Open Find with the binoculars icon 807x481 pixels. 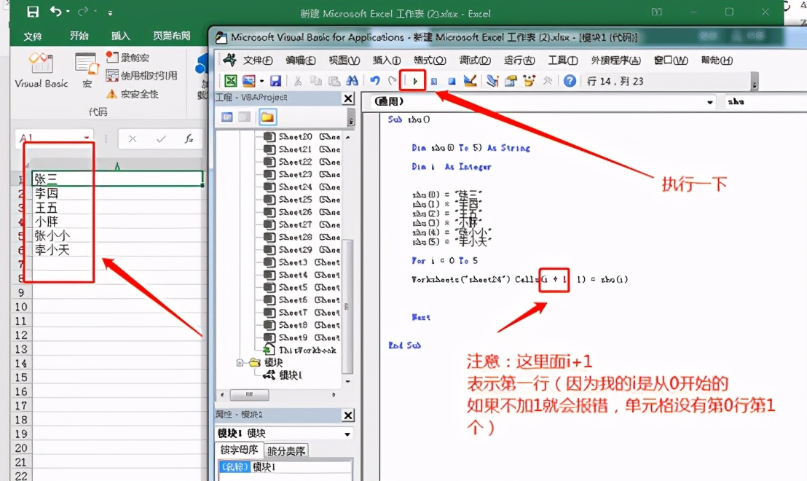352,81
